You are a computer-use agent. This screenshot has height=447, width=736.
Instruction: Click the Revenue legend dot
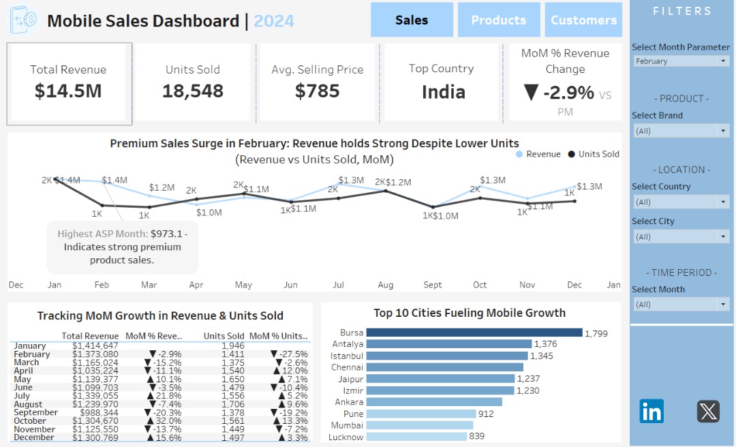click(x=519, y=154)
